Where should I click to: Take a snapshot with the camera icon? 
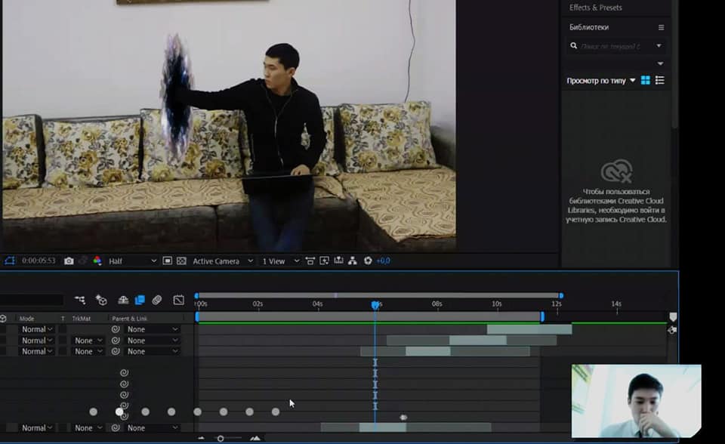click(x=69, y=261)
